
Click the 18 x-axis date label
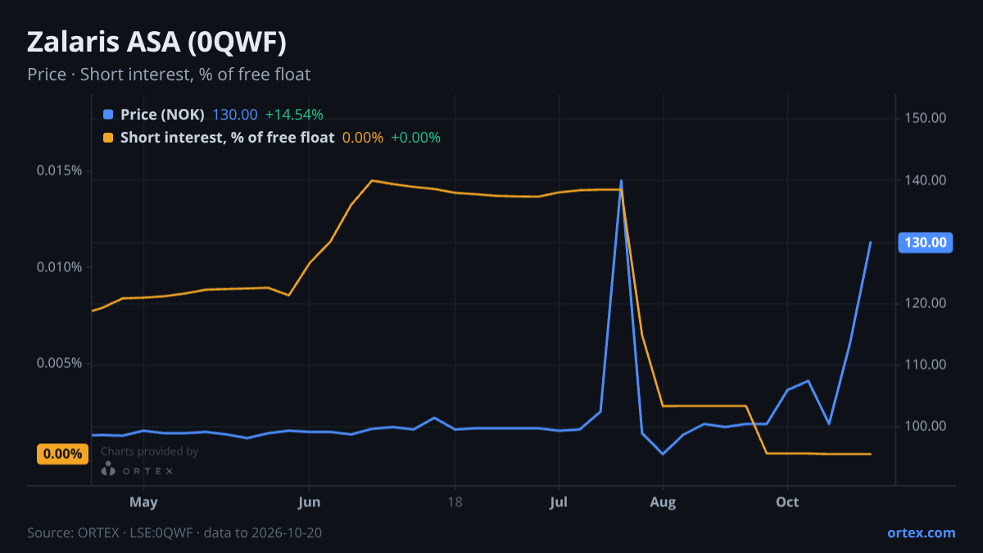click(455, 501)
